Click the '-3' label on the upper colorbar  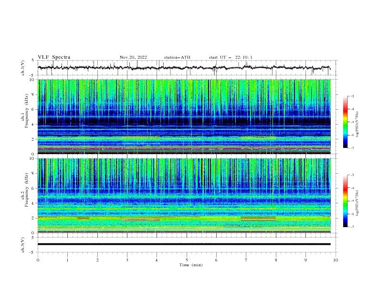[352, 96]
